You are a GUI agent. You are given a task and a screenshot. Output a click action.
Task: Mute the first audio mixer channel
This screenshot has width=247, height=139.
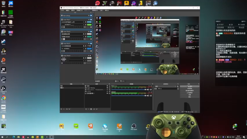point(148,90)
